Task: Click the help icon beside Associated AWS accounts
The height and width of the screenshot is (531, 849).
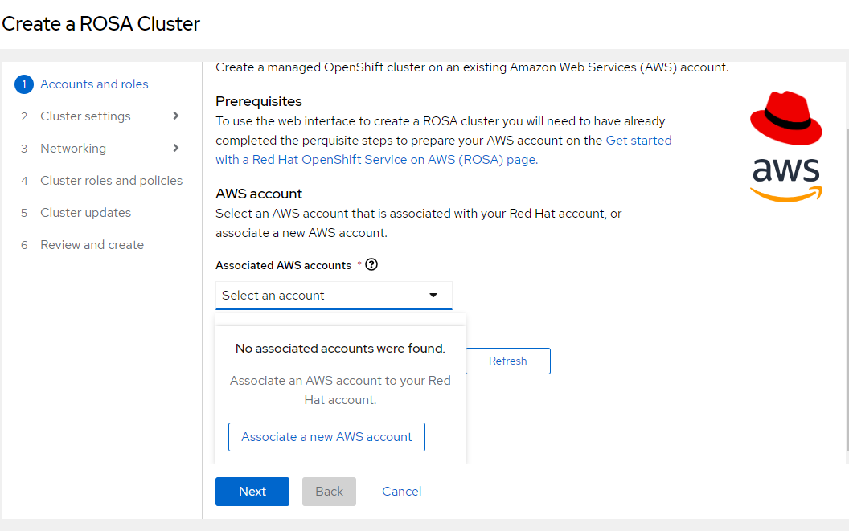Action: click(371, 265)
